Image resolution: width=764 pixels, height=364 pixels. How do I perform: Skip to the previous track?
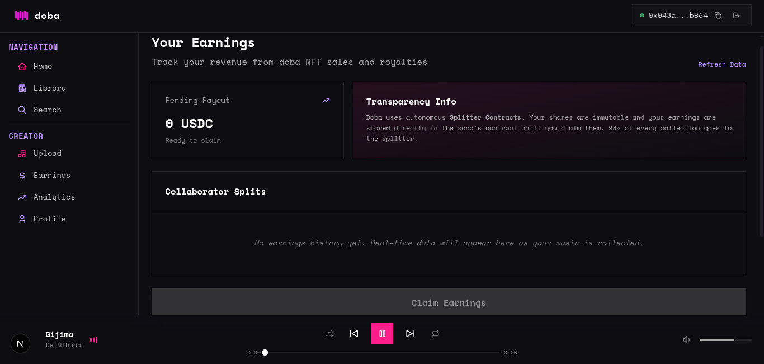[x=353, y=334]
